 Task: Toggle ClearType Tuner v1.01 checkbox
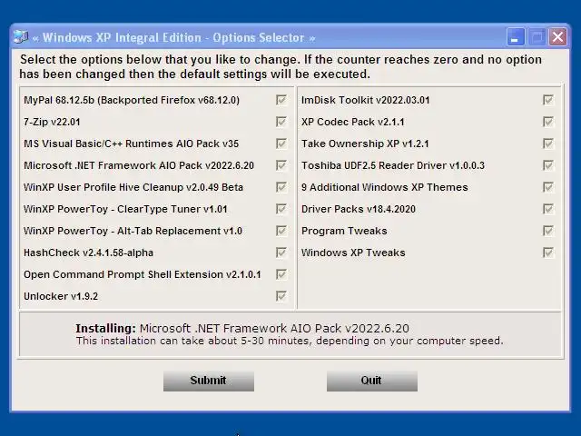point(281,209)
